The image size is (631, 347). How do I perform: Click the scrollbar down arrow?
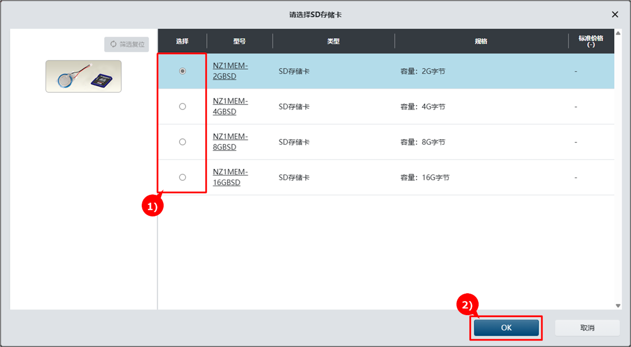618,305
